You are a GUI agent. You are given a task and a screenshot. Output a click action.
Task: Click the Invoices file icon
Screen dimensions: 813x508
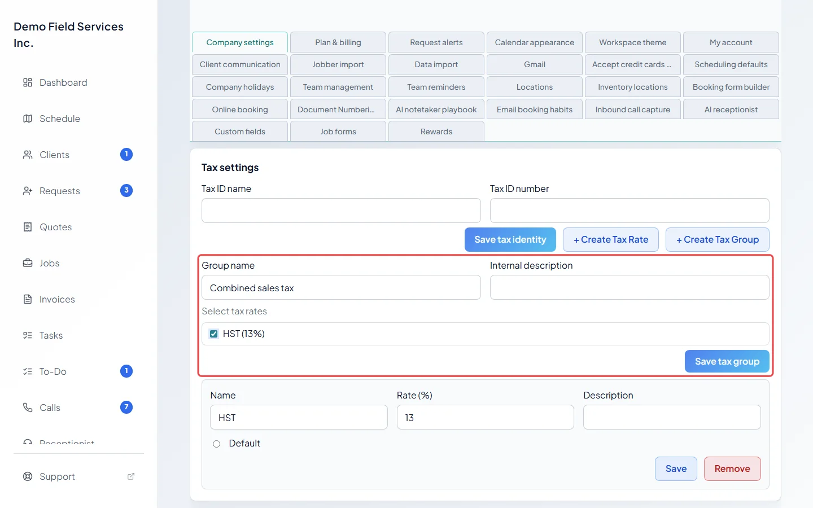point(28,299)
